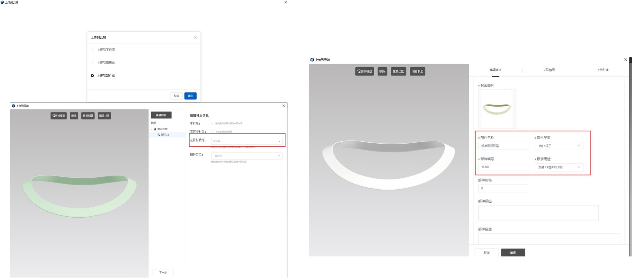Click 截模型图 above the white collar model

[398, 71]
